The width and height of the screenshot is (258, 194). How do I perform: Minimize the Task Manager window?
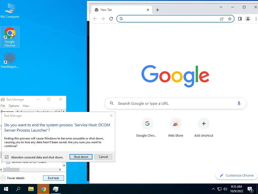(x=38, y=99)
